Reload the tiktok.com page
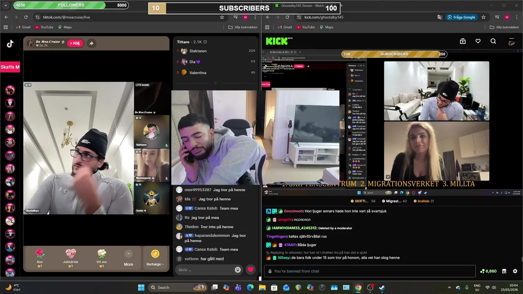This screenshot has width=523, height=294. click(26, 17)
